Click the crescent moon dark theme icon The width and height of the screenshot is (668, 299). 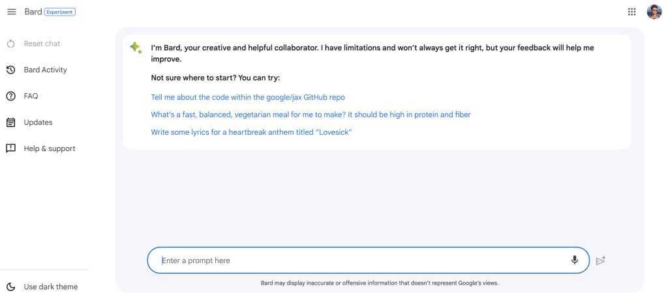[11, 287]
